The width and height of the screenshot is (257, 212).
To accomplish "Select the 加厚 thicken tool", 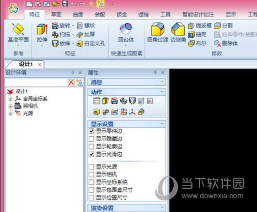I will pyautogui.click(x=86, y=34).
